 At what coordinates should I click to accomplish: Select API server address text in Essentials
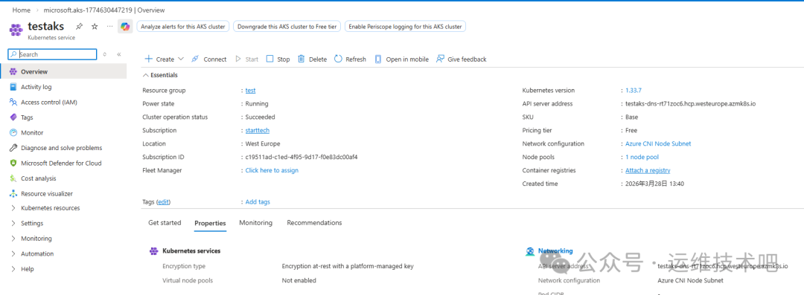tap(691, 104)
